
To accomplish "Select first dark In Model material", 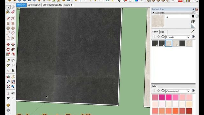I will tap(155, 43).
